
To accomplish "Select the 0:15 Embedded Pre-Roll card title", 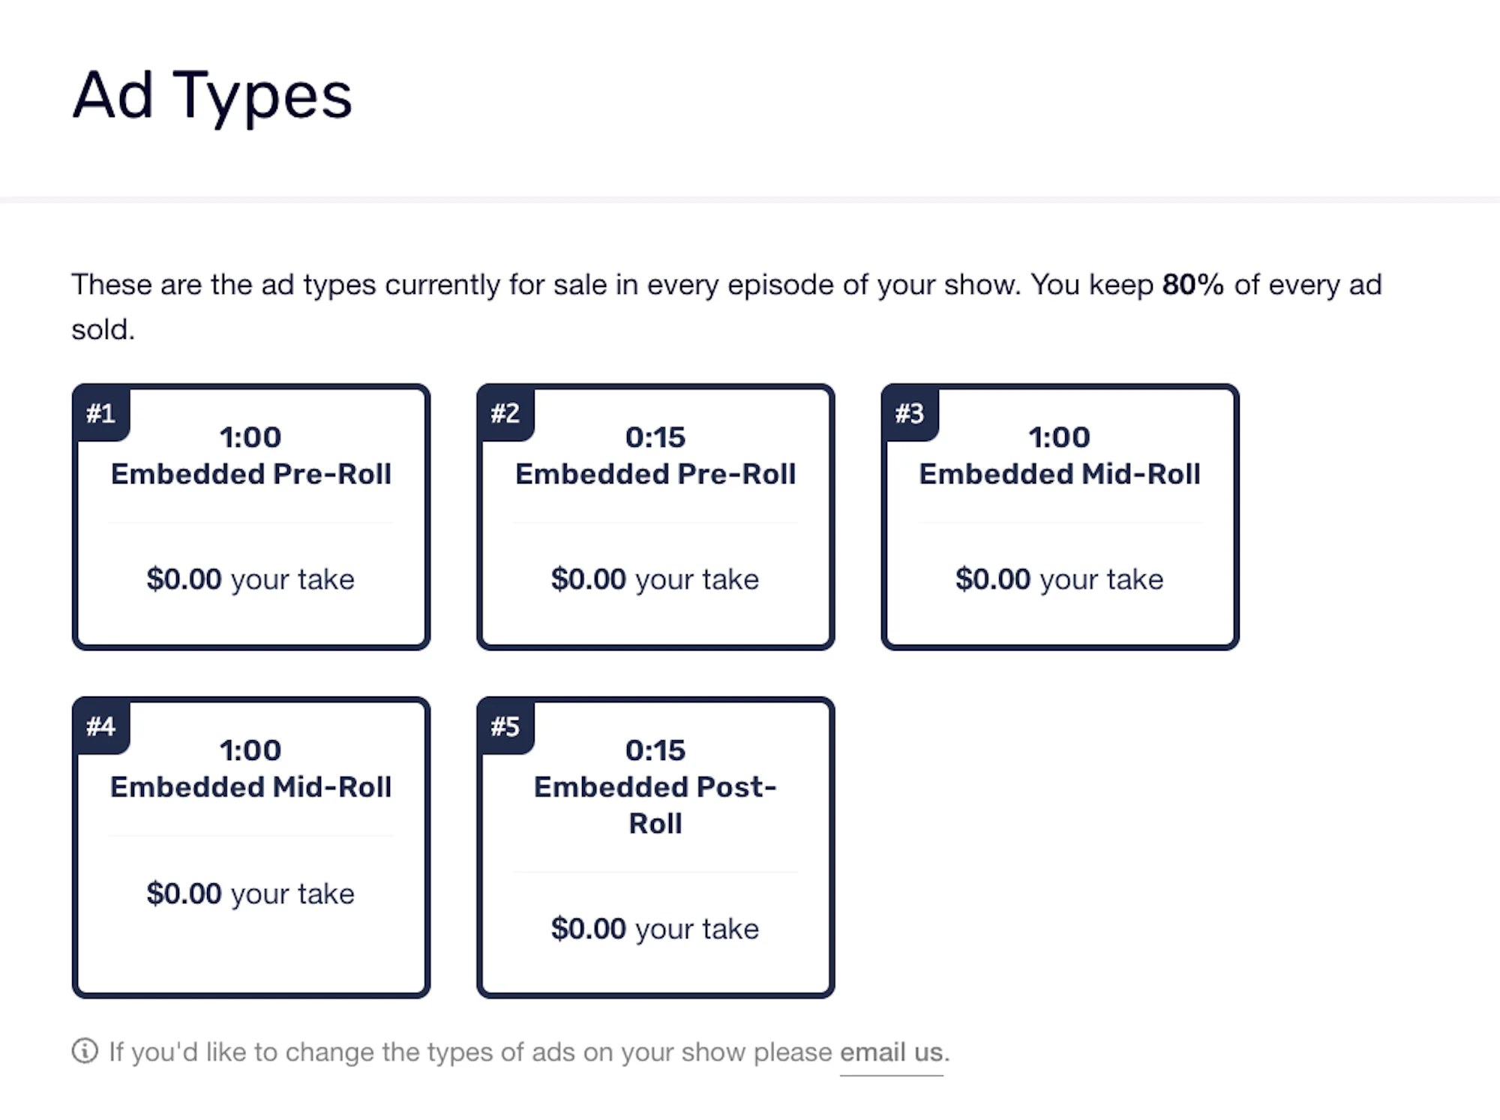I will (655, 456).
